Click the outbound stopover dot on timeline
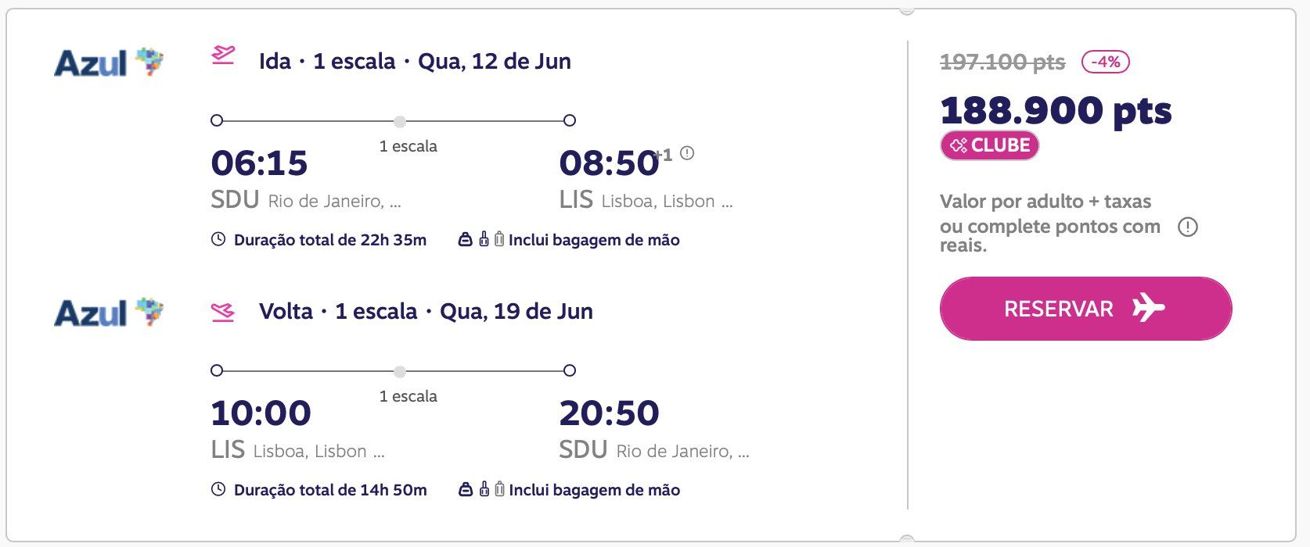1310x547 pixels. coord(400,121)
